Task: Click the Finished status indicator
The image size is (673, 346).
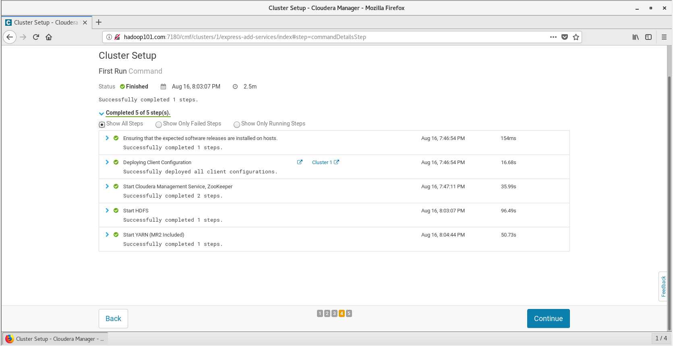Action: click(x=134, y=86)
